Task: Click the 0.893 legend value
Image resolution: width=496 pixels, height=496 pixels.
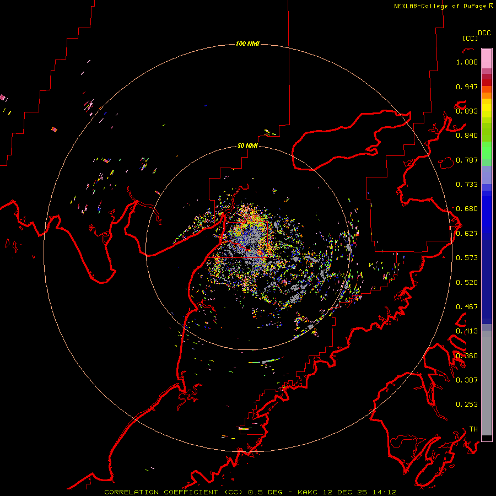Action: click(x=467, y=111)
